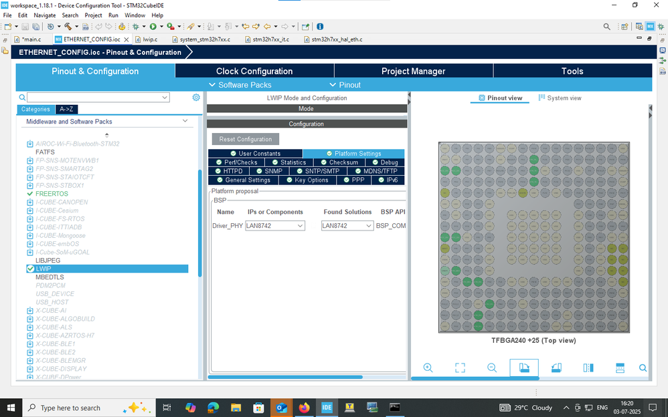Open the Project menu
The width and height of the screenshot is (668, 417).
coord(93,15)
